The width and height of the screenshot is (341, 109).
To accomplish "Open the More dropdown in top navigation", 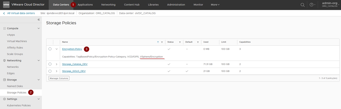I will pos(215,5).
